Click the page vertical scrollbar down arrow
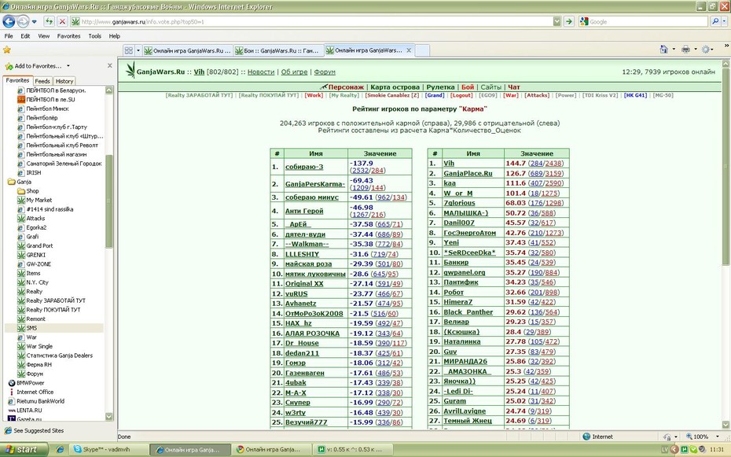The height and width of the screenshot is (457, 731). pyautogui.click(x=725, y=425)
